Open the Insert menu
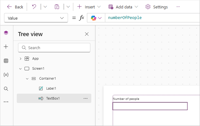200x126 pixels. pos(89,7)
